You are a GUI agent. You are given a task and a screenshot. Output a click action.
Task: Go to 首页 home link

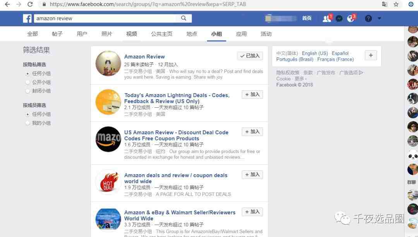(307, 18)
